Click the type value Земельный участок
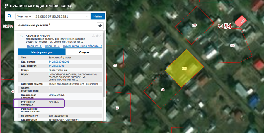Screen dimensions: 264x133 tap(60, 58)
